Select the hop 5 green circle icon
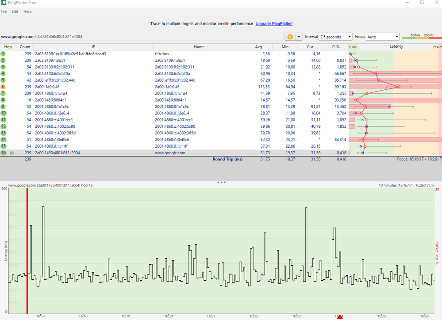 [x=3, y=80]
